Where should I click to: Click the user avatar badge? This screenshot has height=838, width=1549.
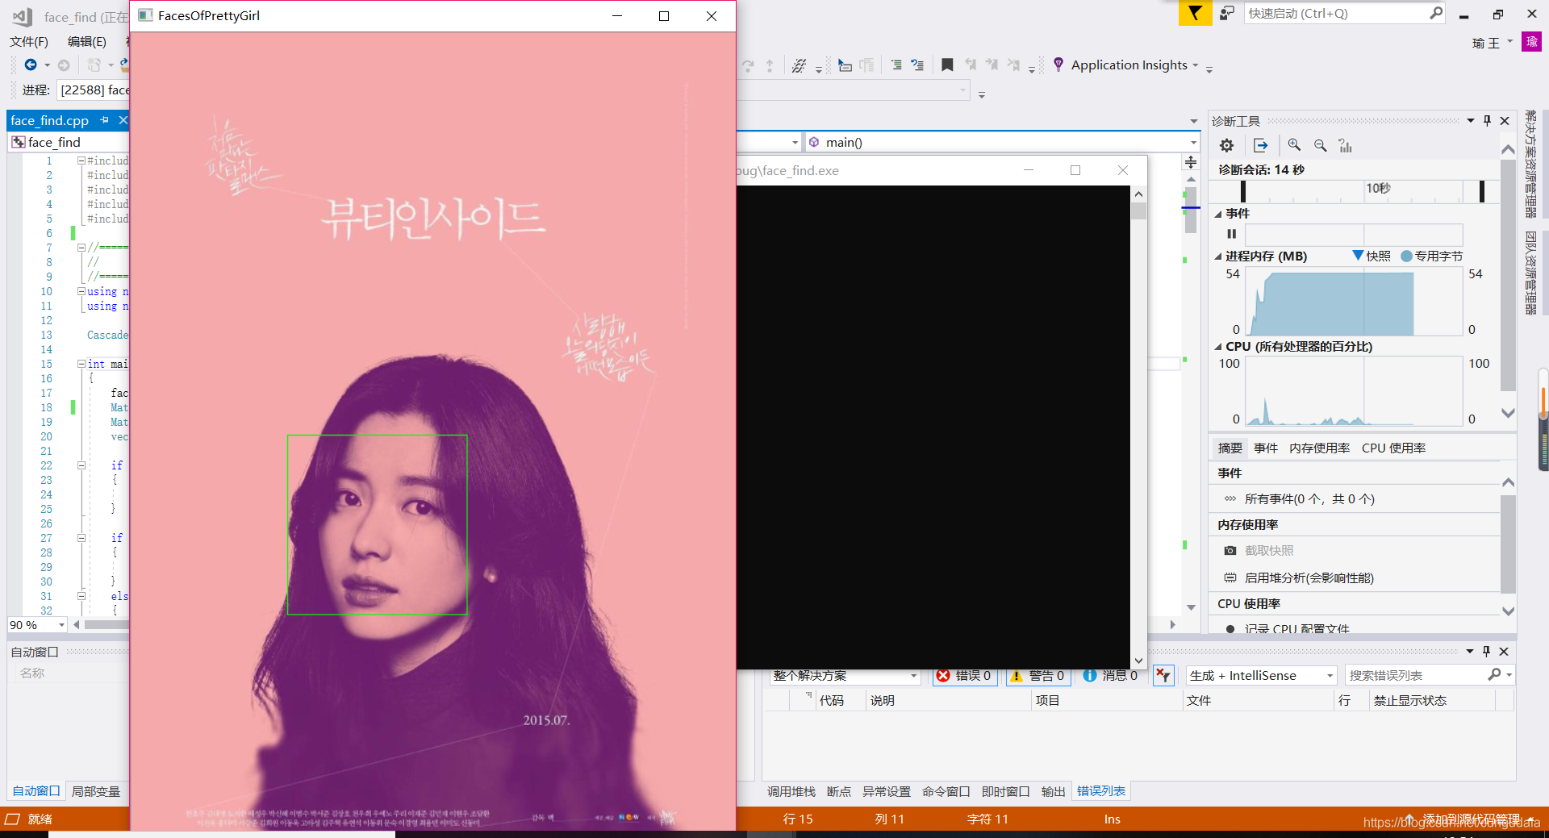1531,41
